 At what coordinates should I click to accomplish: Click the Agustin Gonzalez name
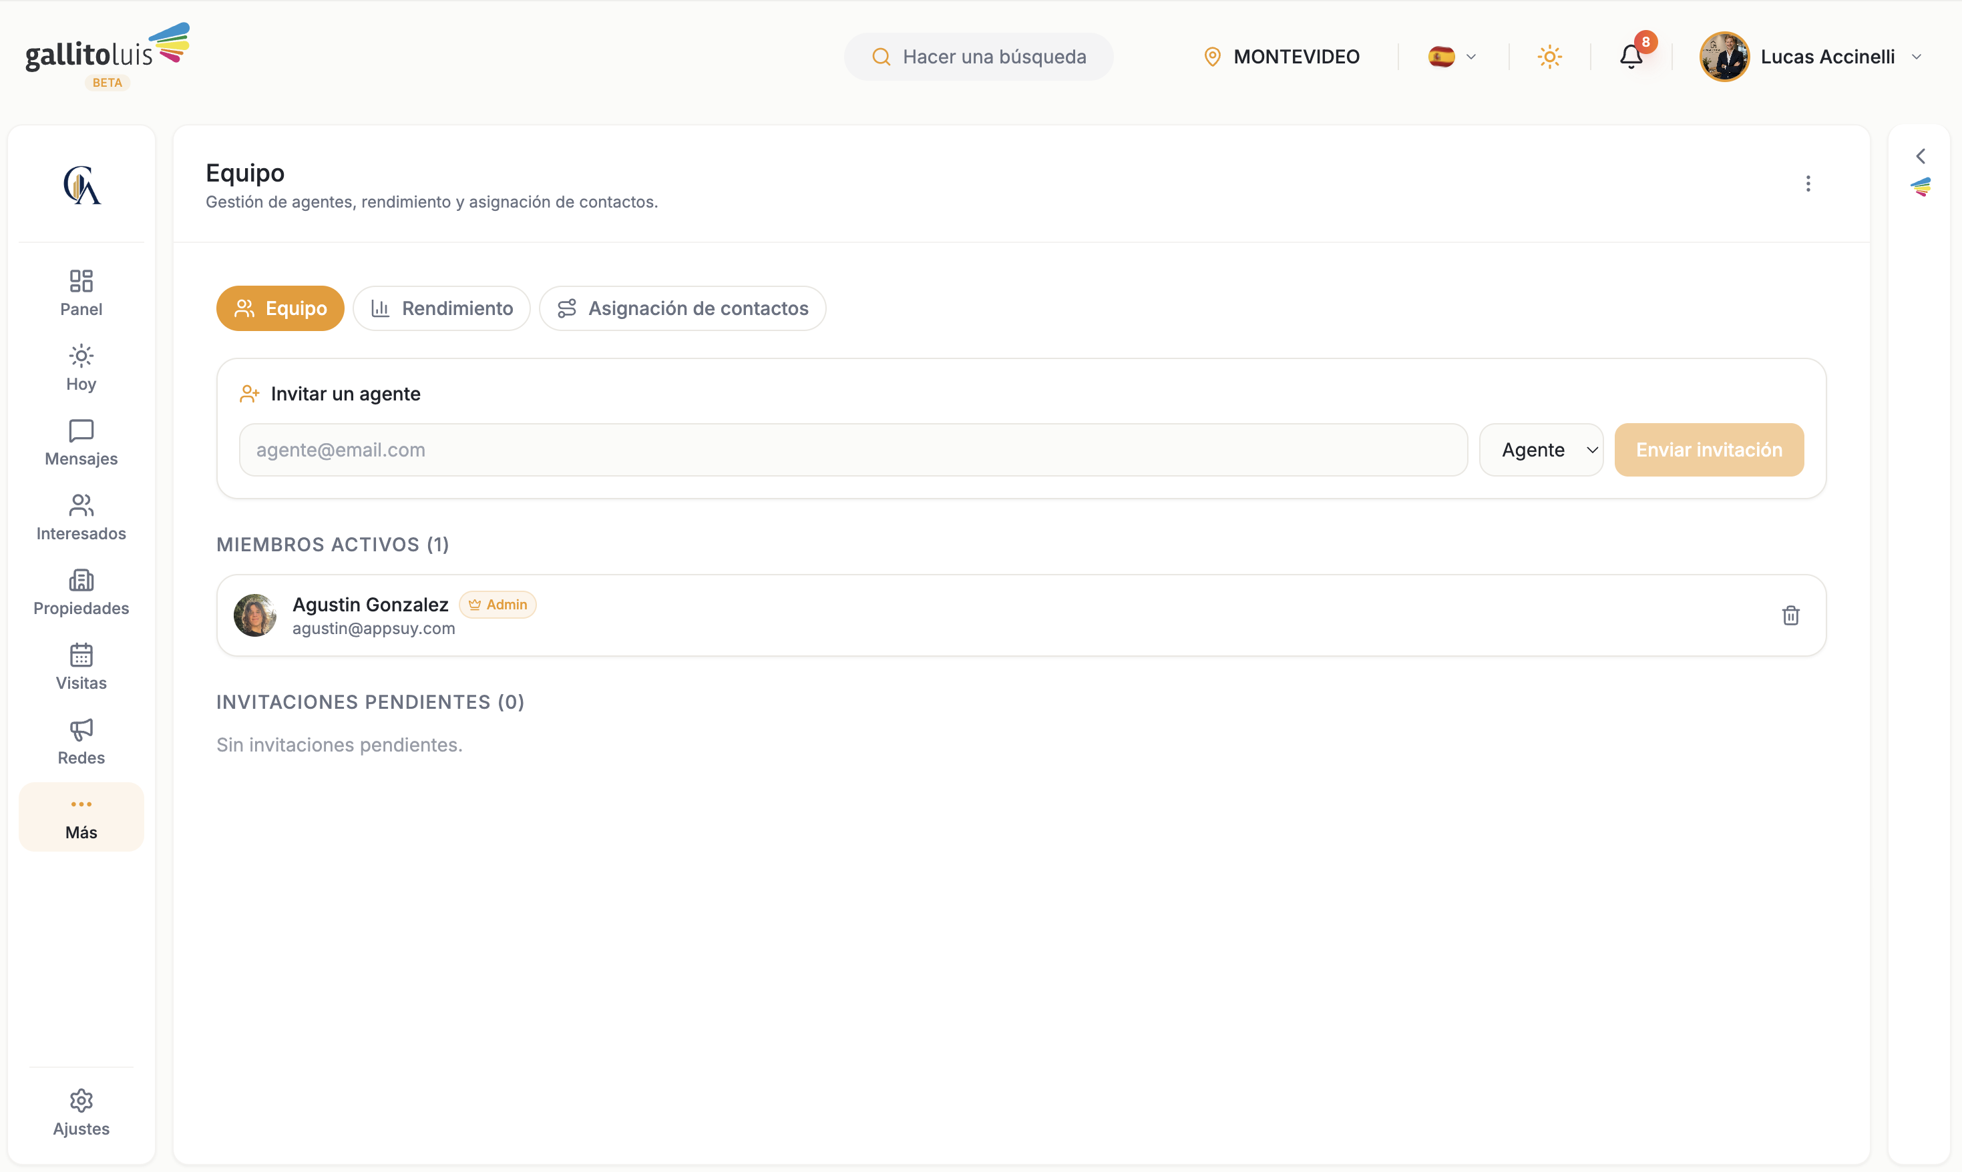click(x=371, y=604)
